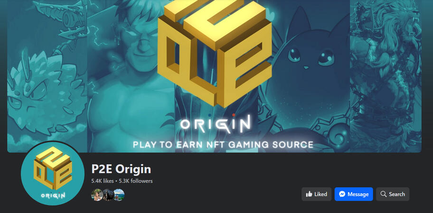The height and width of the screenshot is (213, 433).
Task: Open the middle friend avatar under followers
Action: click(x=108, y=195)
